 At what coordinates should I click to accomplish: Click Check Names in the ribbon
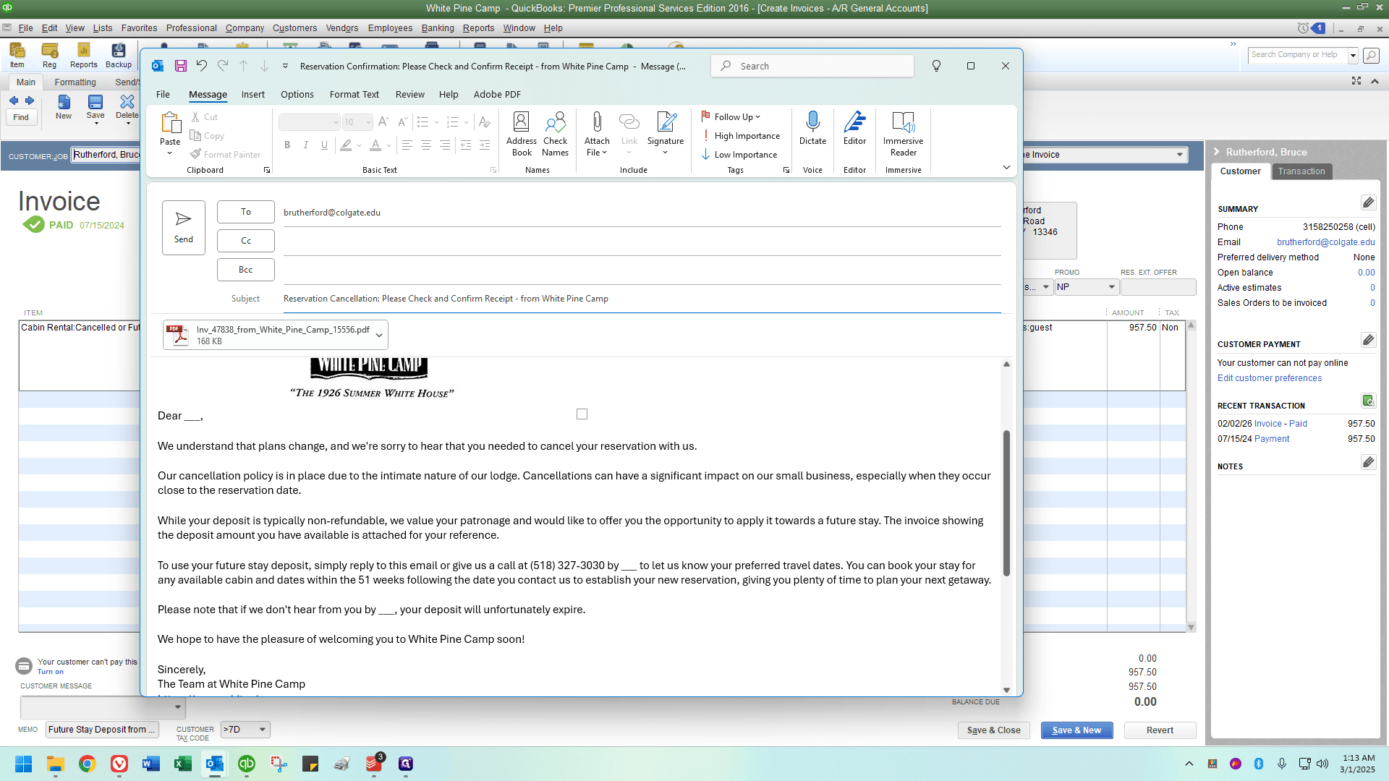tap(556, 135)
